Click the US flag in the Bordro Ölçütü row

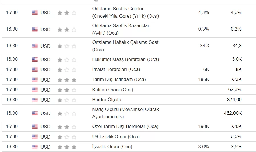click(x=35, y=100)
